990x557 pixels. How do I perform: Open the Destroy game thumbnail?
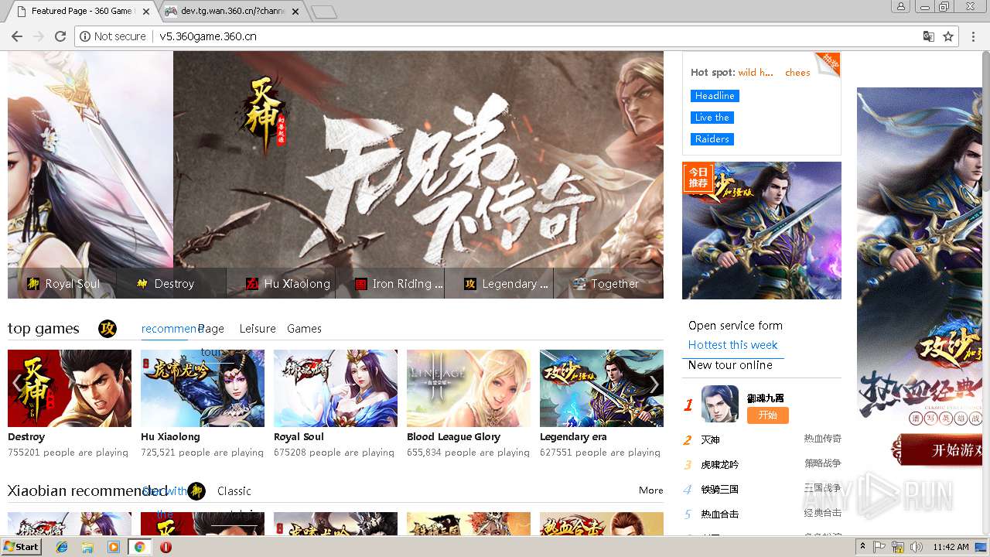coord(70,388)
